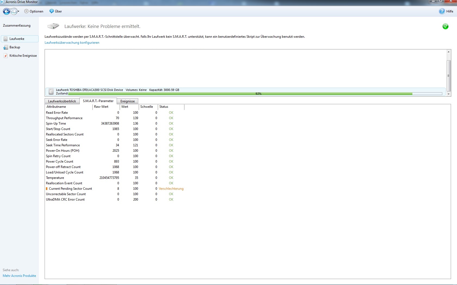Screen dimensions: 457x285
Task: Click the drive list scrollbar thumb
Action: coord(449,76)
